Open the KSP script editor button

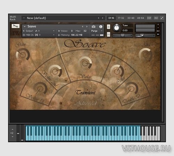(x=149, y=18)
